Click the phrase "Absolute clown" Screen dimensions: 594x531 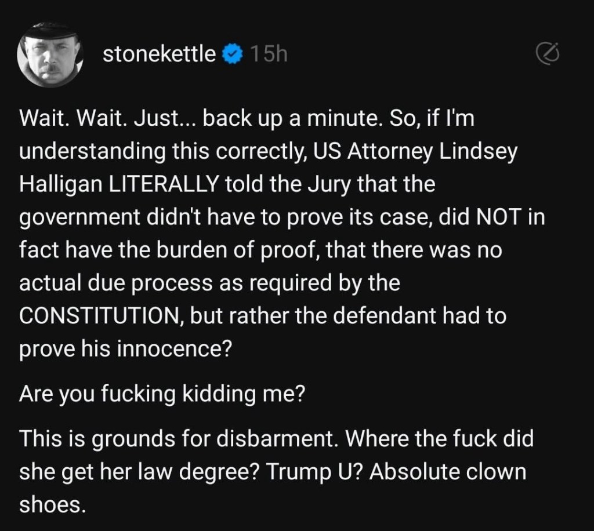click(448, 472)
